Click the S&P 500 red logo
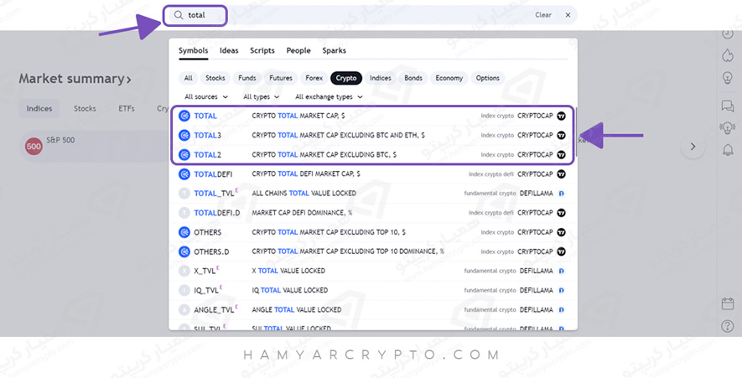 click(x=34, y=146)
